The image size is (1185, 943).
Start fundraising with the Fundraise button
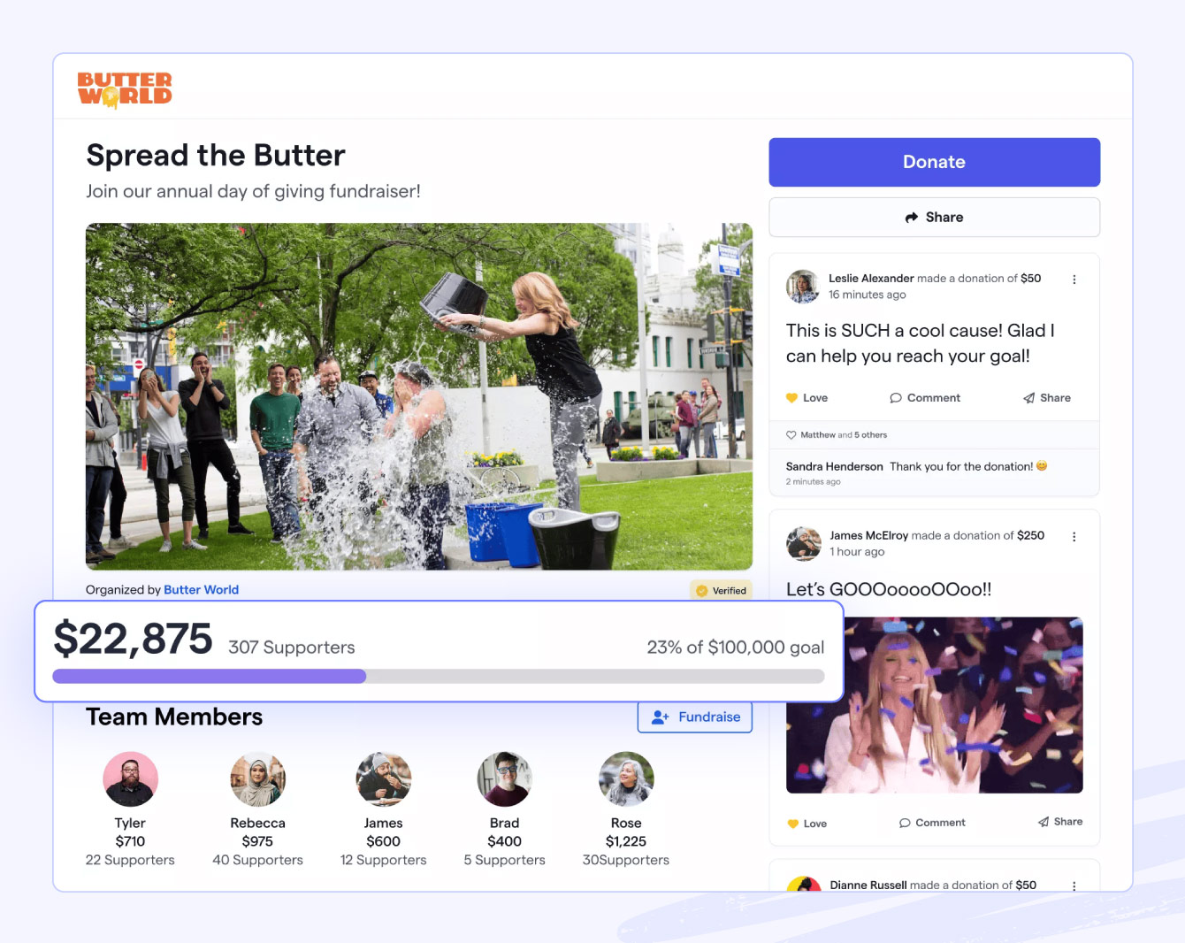coord(695,717)
